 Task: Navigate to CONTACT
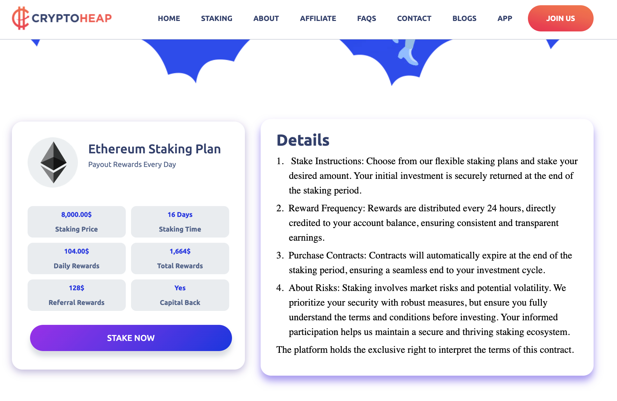(414, 19)
